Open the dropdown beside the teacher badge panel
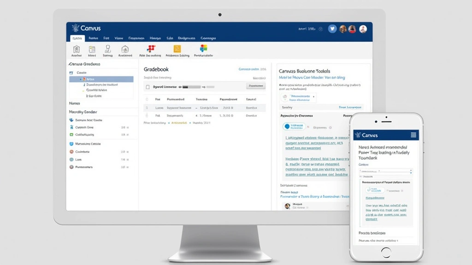Image resolution: width=472 pixels, height=265 pixels. (x=315, y=97)
